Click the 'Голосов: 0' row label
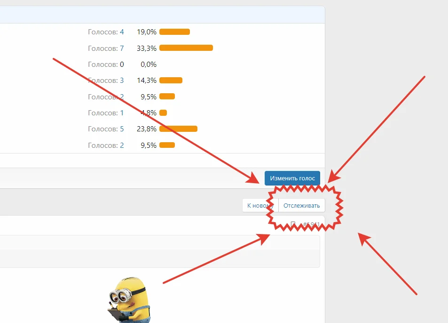448x323 pixels. [x=106, y=65]
